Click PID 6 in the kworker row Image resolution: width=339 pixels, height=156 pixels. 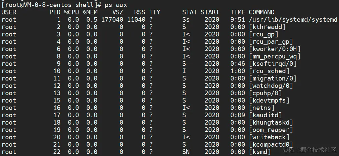click(x=59, y=49)
